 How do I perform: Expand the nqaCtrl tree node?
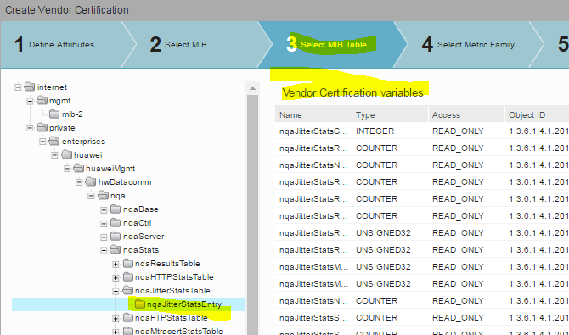(104, 223)
